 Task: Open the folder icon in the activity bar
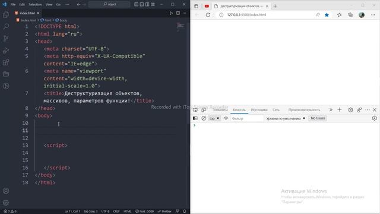6,74
